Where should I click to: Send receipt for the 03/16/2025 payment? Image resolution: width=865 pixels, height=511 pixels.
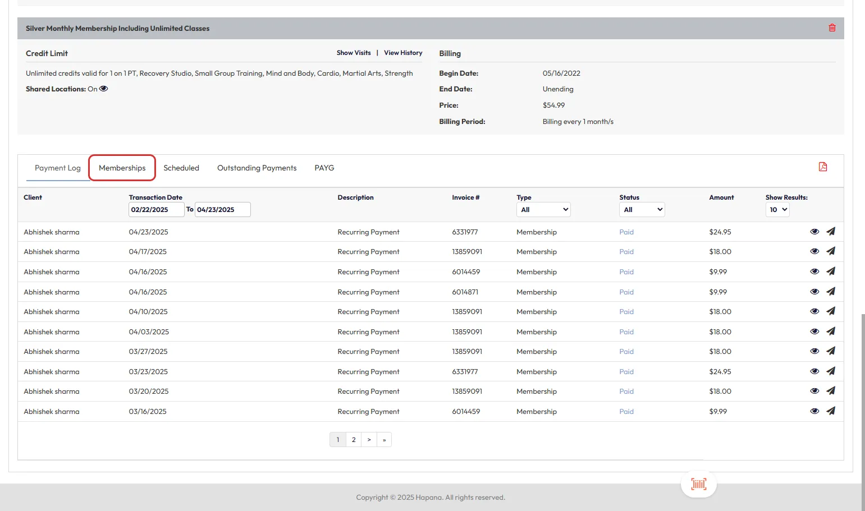click(x=831, y=411)
